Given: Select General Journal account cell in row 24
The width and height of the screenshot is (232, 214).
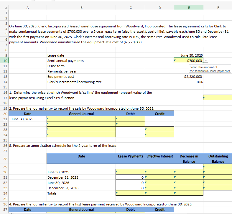Looking at the screenshot, I should point(81,135).
